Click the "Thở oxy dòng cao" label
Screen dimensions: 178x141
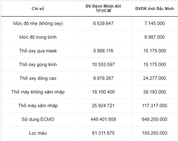pos(38,78)
